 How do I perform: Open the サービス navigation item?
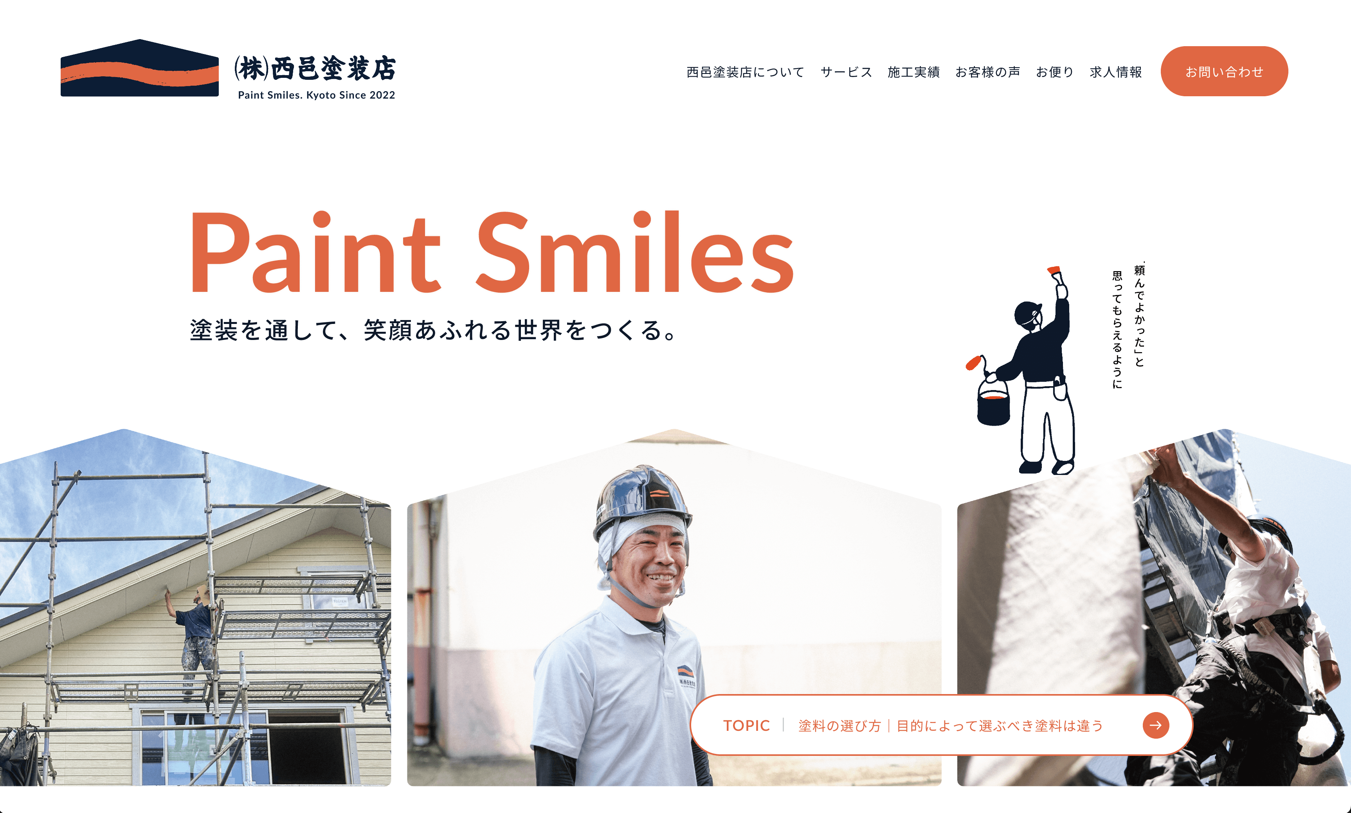pos(846,72)
